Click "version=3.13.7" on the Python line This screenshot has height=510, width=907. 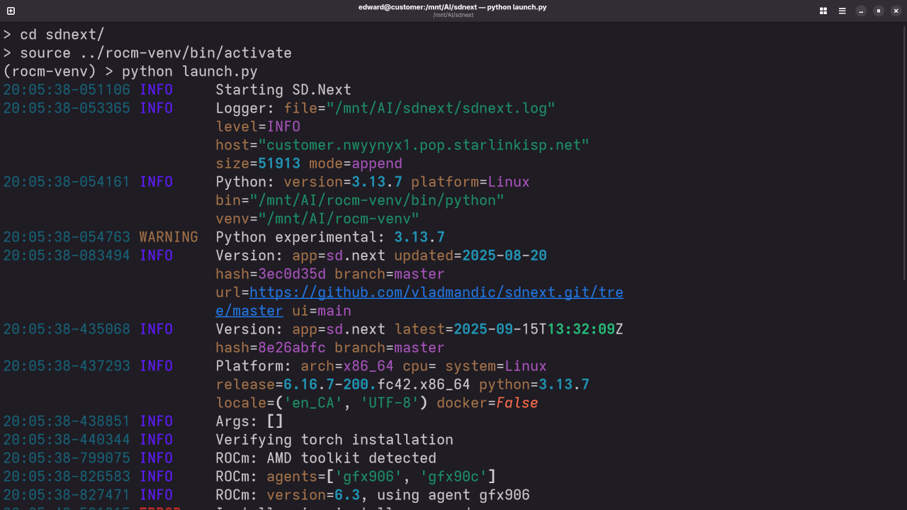[343, 182]
